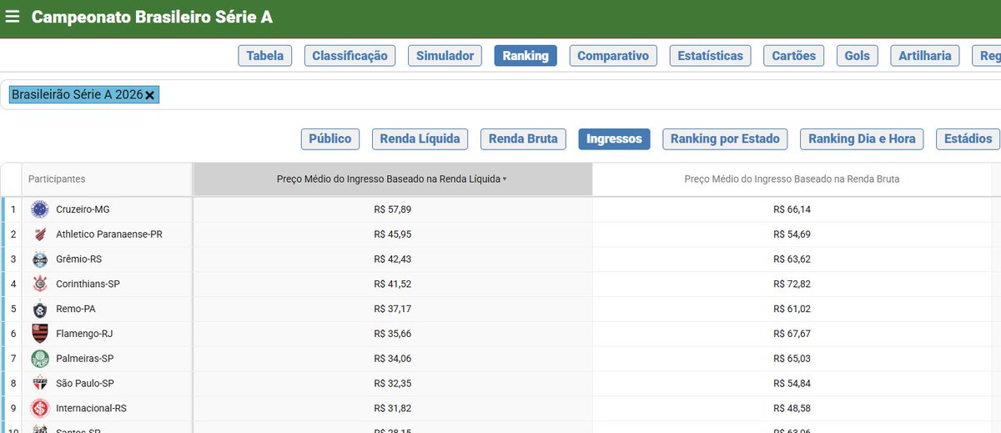This screenshot has height=433, width=1001.
Task: Click the R$ 54,69 gross value
Action: (792, 234)
